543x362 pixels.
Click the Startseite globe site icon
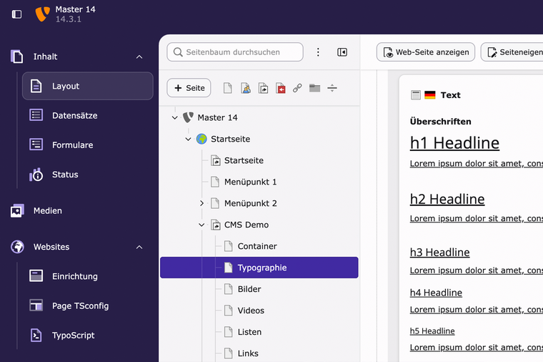(201, 139)
